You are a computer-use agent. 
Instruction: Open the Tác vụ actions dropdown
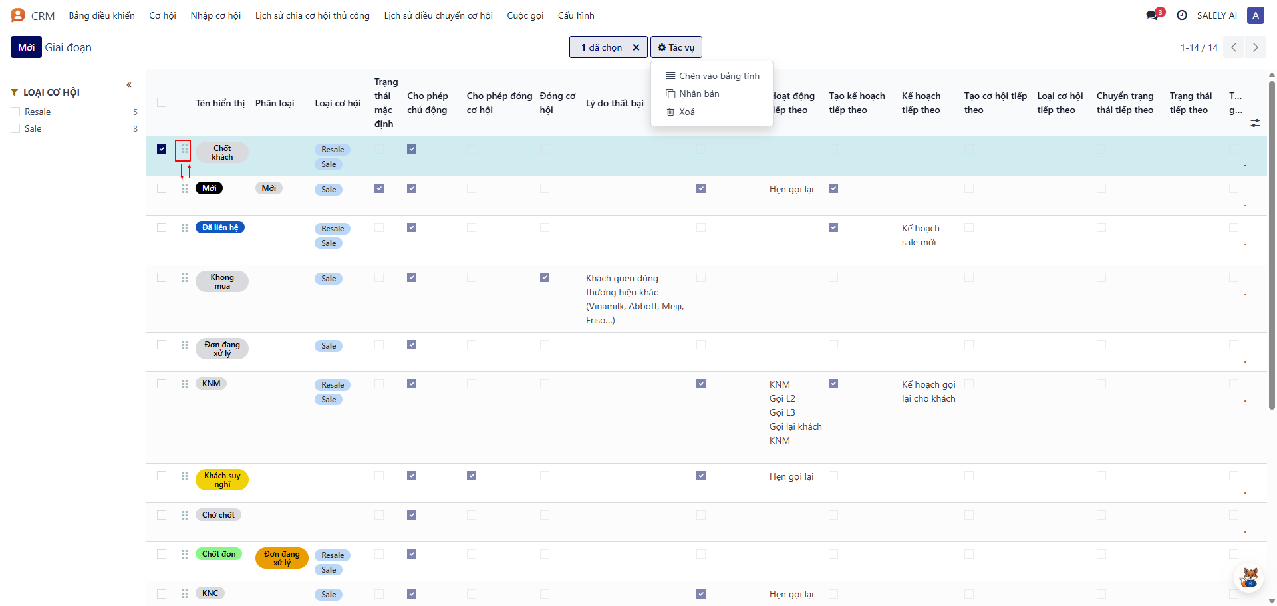[x=676, y=47]
